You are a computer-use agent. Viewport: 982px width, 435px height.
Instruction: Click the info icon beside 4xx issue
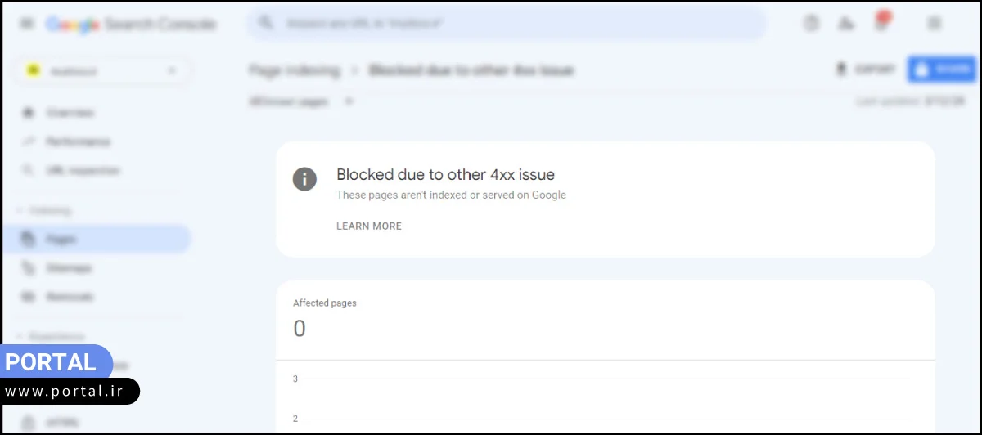304,178
